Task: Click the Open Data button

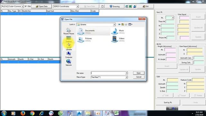Action: pos(42,6)
